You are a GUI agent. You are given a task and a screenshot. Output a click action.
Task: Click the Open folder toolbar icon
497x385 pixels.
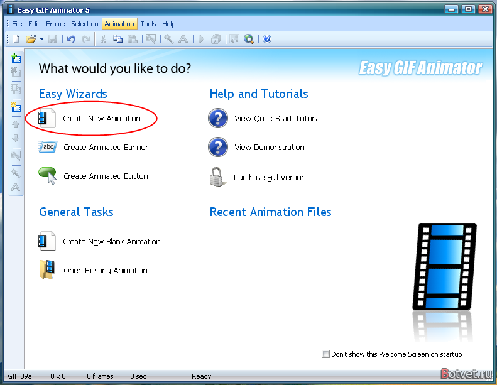click(x=30, y=39)
